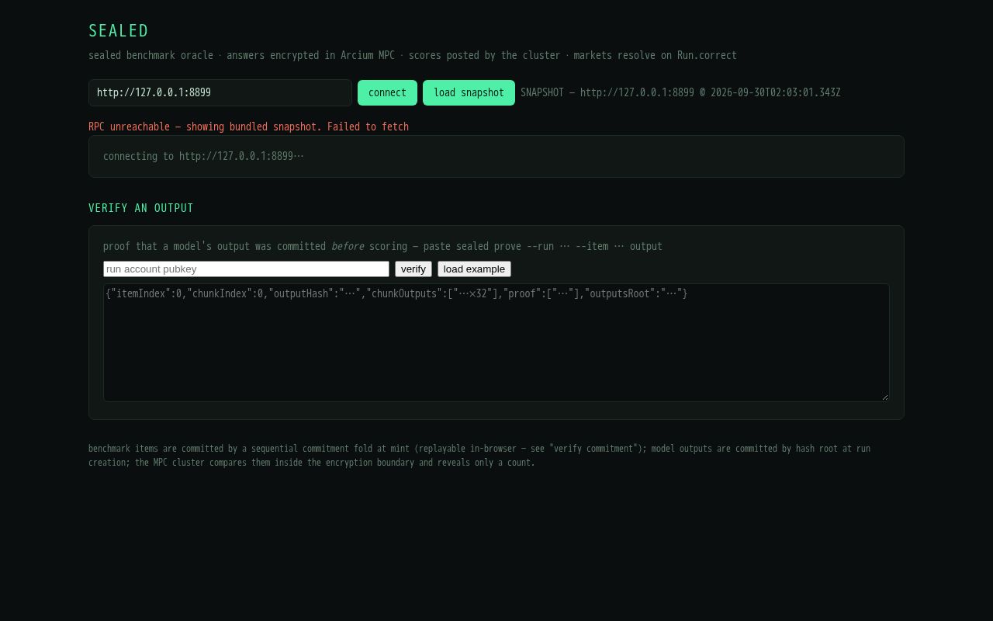The height and width of the screenshot is (621, 993).
Task: Click the 'connecting to http://127.0.0.1:8899' status line
Action: [x=203, y=156]
